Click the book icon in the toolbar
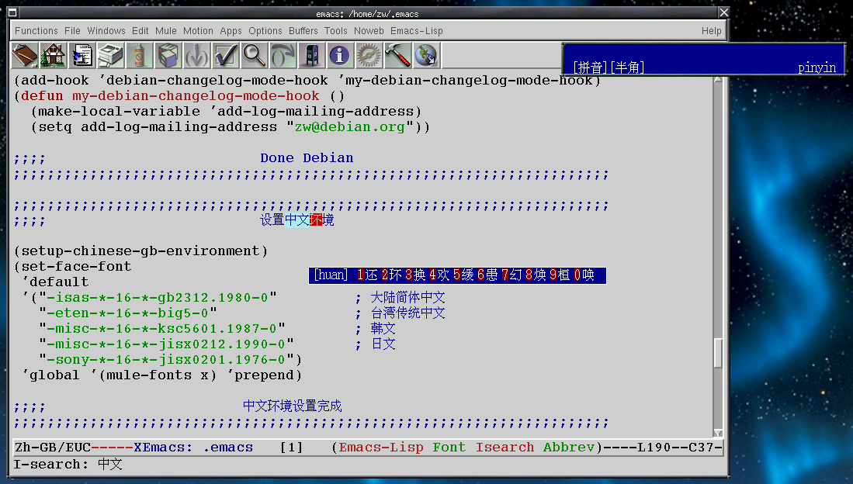This screenshot has height=484, width=853. pyautogui.click(x=26, y=55)
